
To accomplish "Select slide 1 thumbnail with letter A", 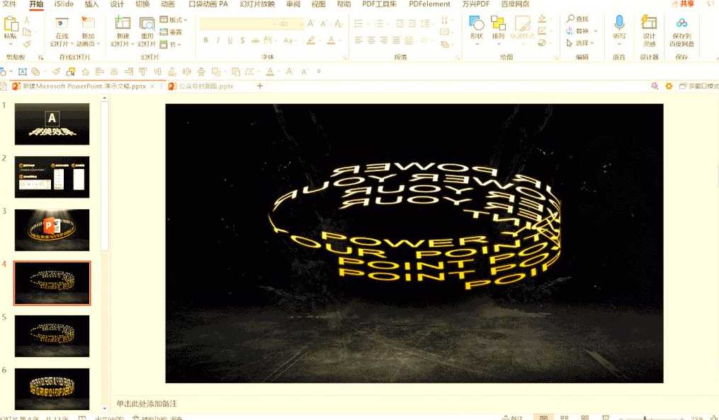I will click(x=52, y=124).
